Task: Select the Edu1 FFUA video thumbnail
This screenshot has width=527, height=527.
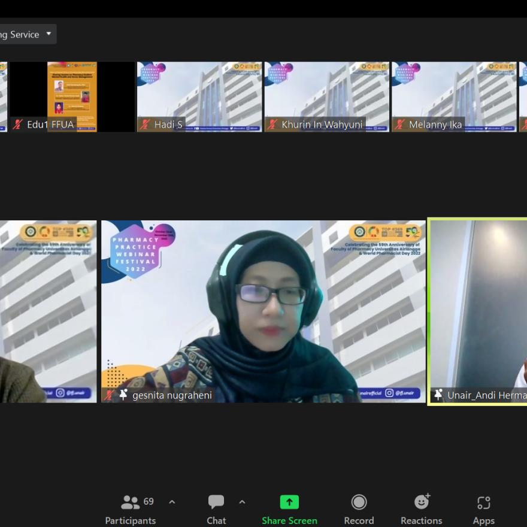Action: click(x=72, y=93)
